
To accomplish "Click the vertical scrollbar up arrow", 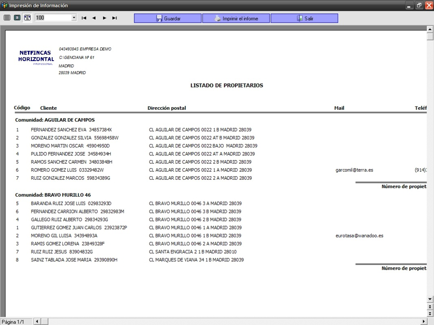I will coord(430,29).
